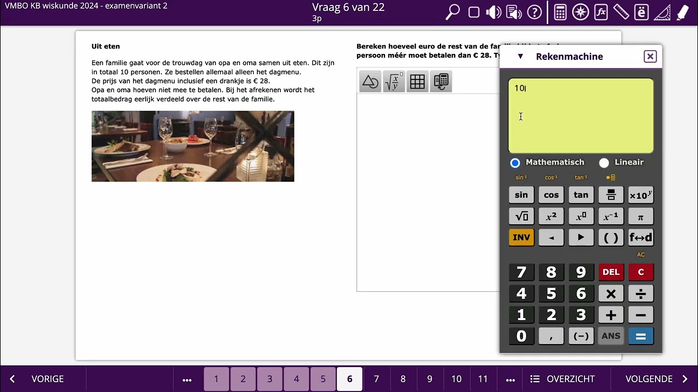Screen dimensions: 698x392
Task: Click in the answer text area
Action: point(428,192)
